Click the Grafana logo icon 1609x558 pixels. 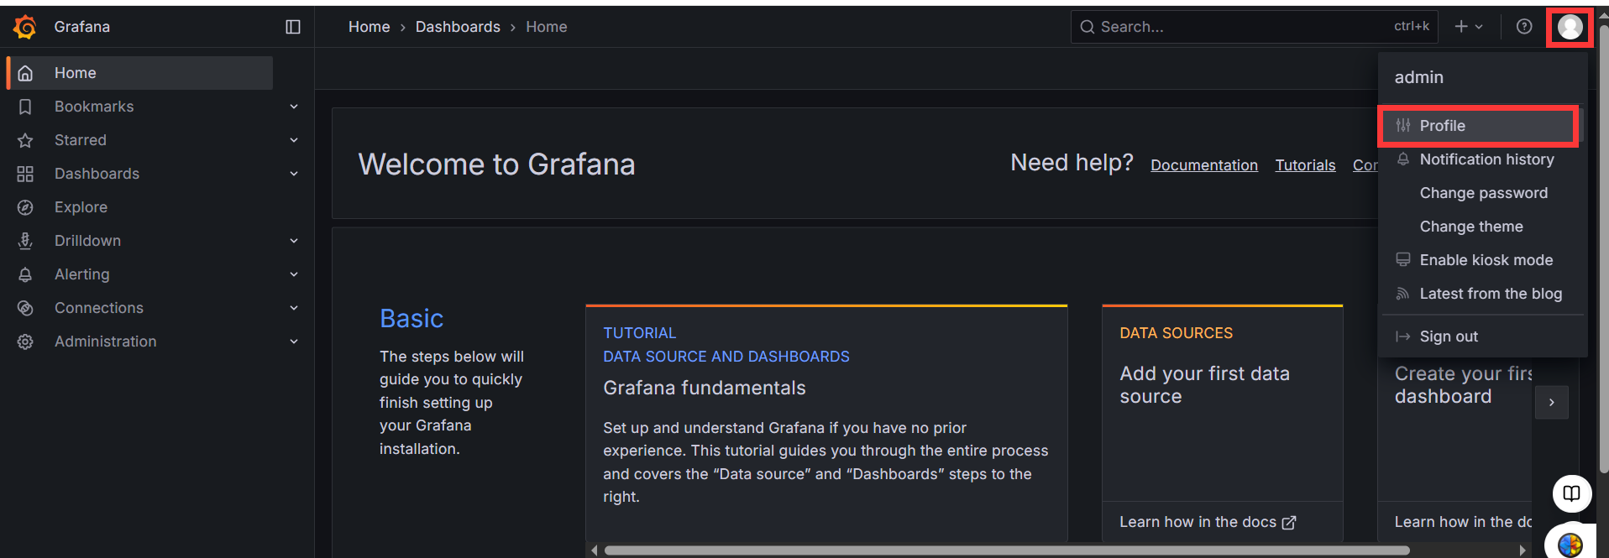(25, 27)
